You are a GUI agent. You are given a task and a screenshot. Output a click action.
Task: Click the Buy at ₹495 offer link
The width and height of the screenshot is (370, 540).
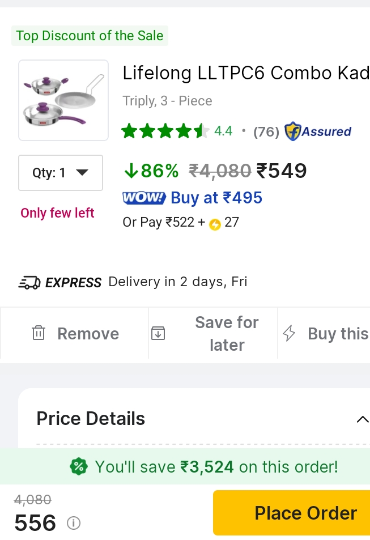coord(216,198)
